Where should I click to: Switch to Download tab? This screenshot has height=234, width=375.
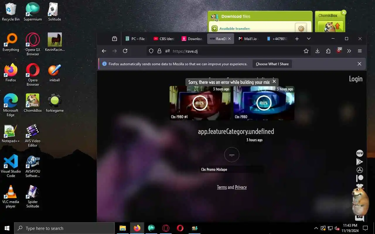192,39
